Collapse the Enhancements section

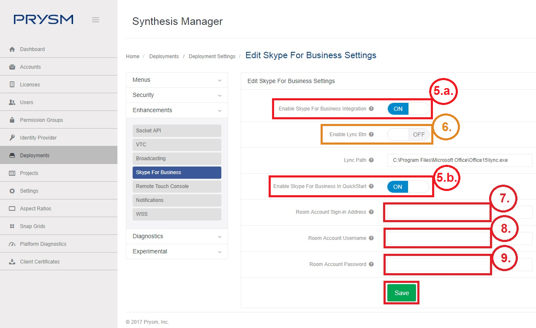click(177, 110)
